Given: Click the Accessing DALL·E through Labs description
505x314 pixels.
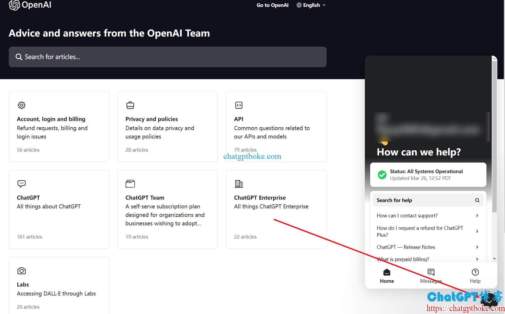Looking at the screenshot, I should click(56, 294).
